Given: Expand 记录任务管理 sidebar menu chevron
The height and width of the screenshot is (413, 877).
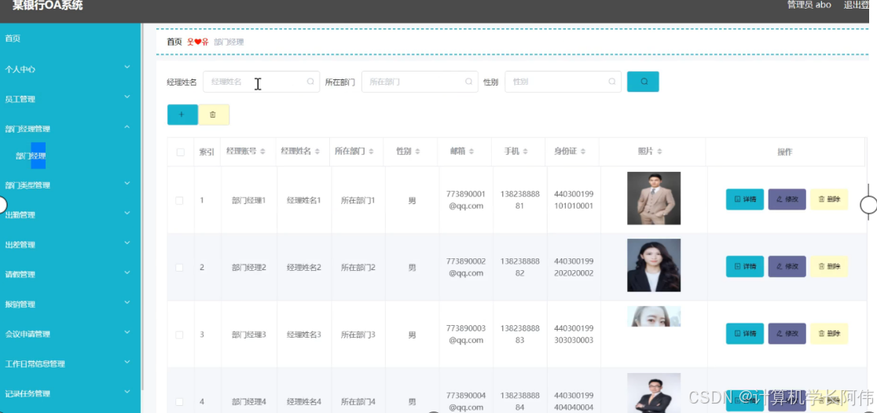Looking at the screenshot, I should click(x=127, y=392).
